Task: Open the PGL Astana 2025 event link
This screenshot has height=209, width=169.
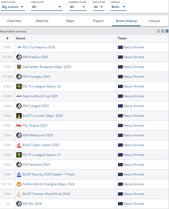Action: tap(35, 126)
